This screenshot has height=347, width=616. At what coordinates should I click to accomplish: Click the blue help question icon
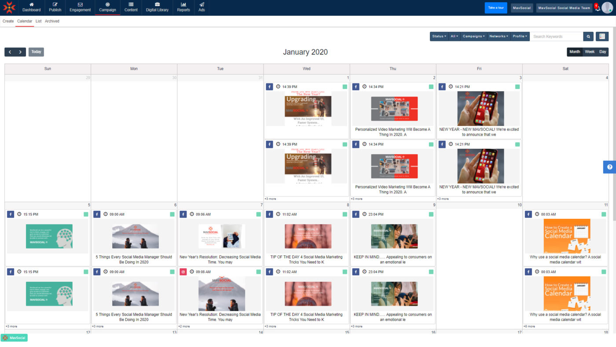tap(609, 167)
